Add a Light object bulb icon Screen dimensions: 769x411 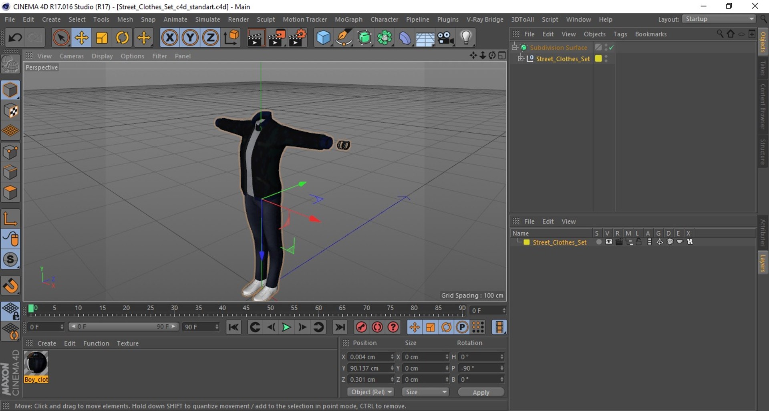(466, 38)
